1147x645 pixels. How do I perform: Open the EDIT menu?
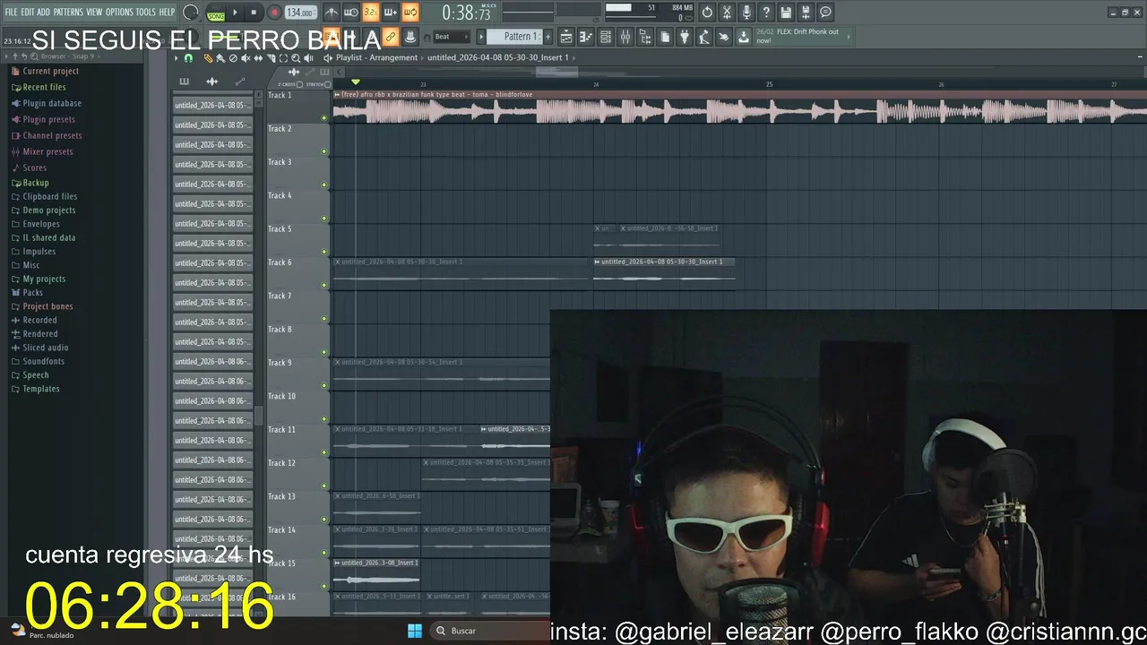click(28, 12)
